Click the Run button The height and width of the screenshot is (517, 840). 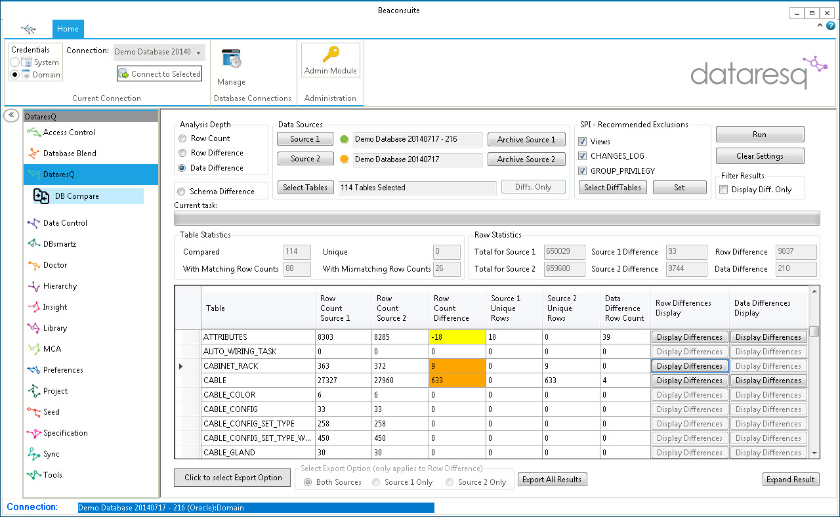pos(759,134)
